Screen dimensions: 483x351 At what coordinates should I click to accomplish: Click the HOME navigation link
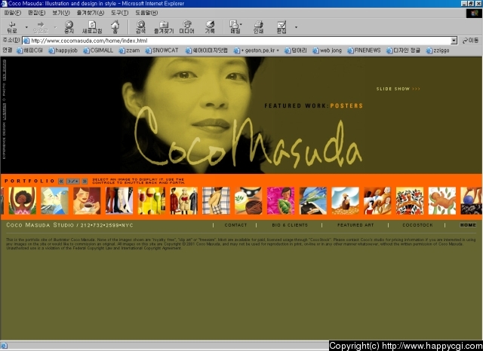[468, 225]
